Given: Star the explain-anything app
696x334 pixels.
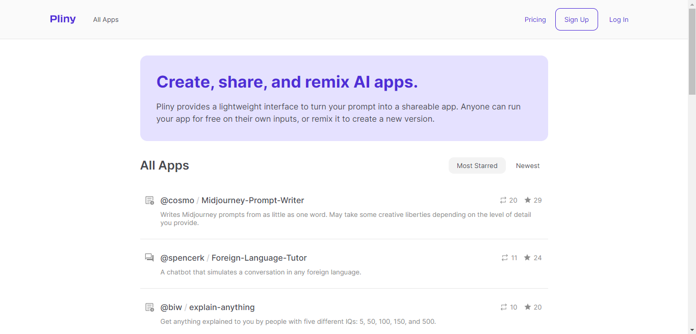Looking at the screenshot, I should pos(528,307).
